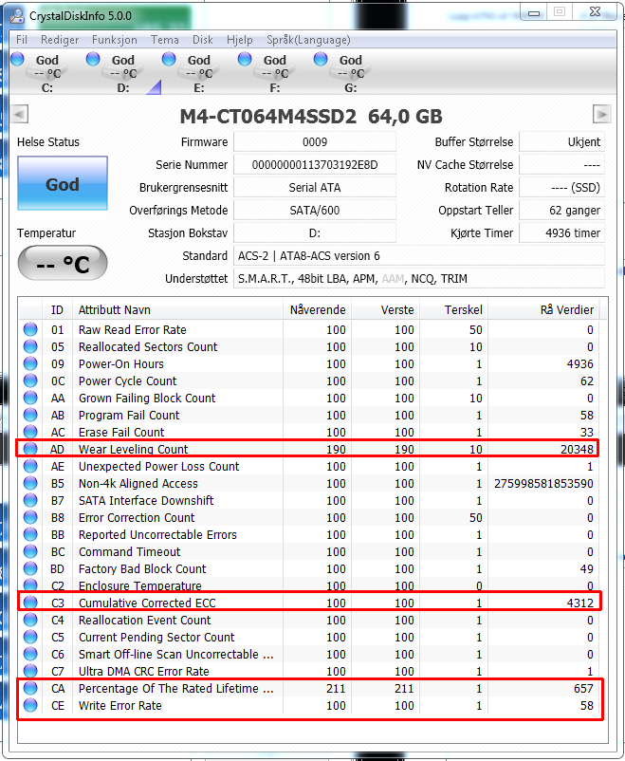Screen dimensions: 625x761
Task: Click the Firmware value field 0009
Action: [315, 141]
